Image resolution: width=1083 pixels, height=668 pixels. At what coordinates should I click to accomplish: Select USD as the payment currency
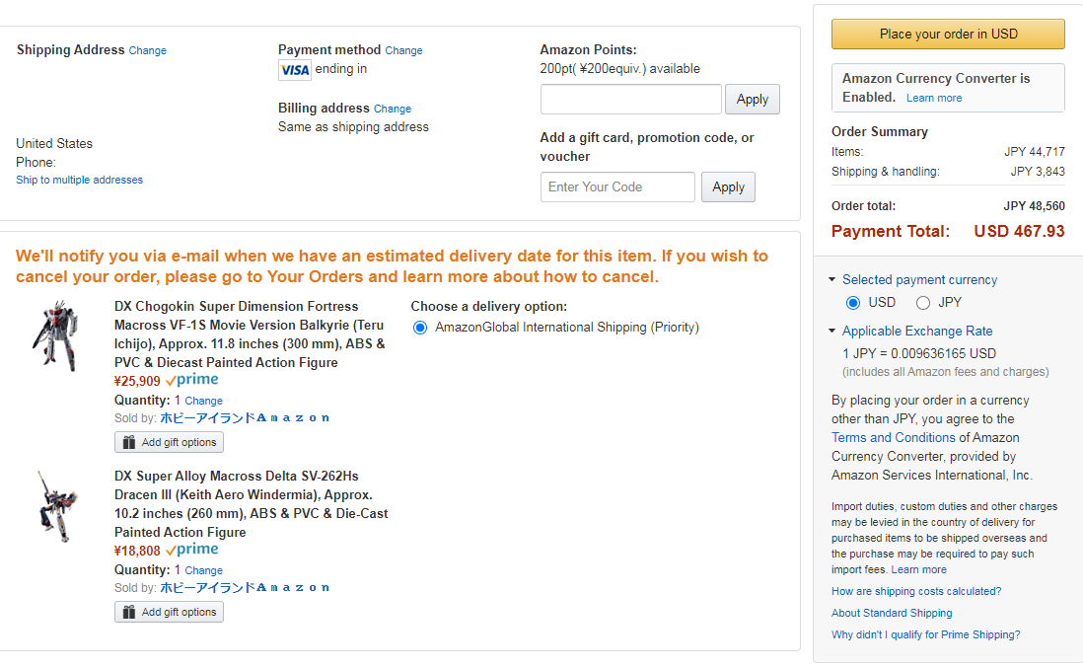(853, 303)
